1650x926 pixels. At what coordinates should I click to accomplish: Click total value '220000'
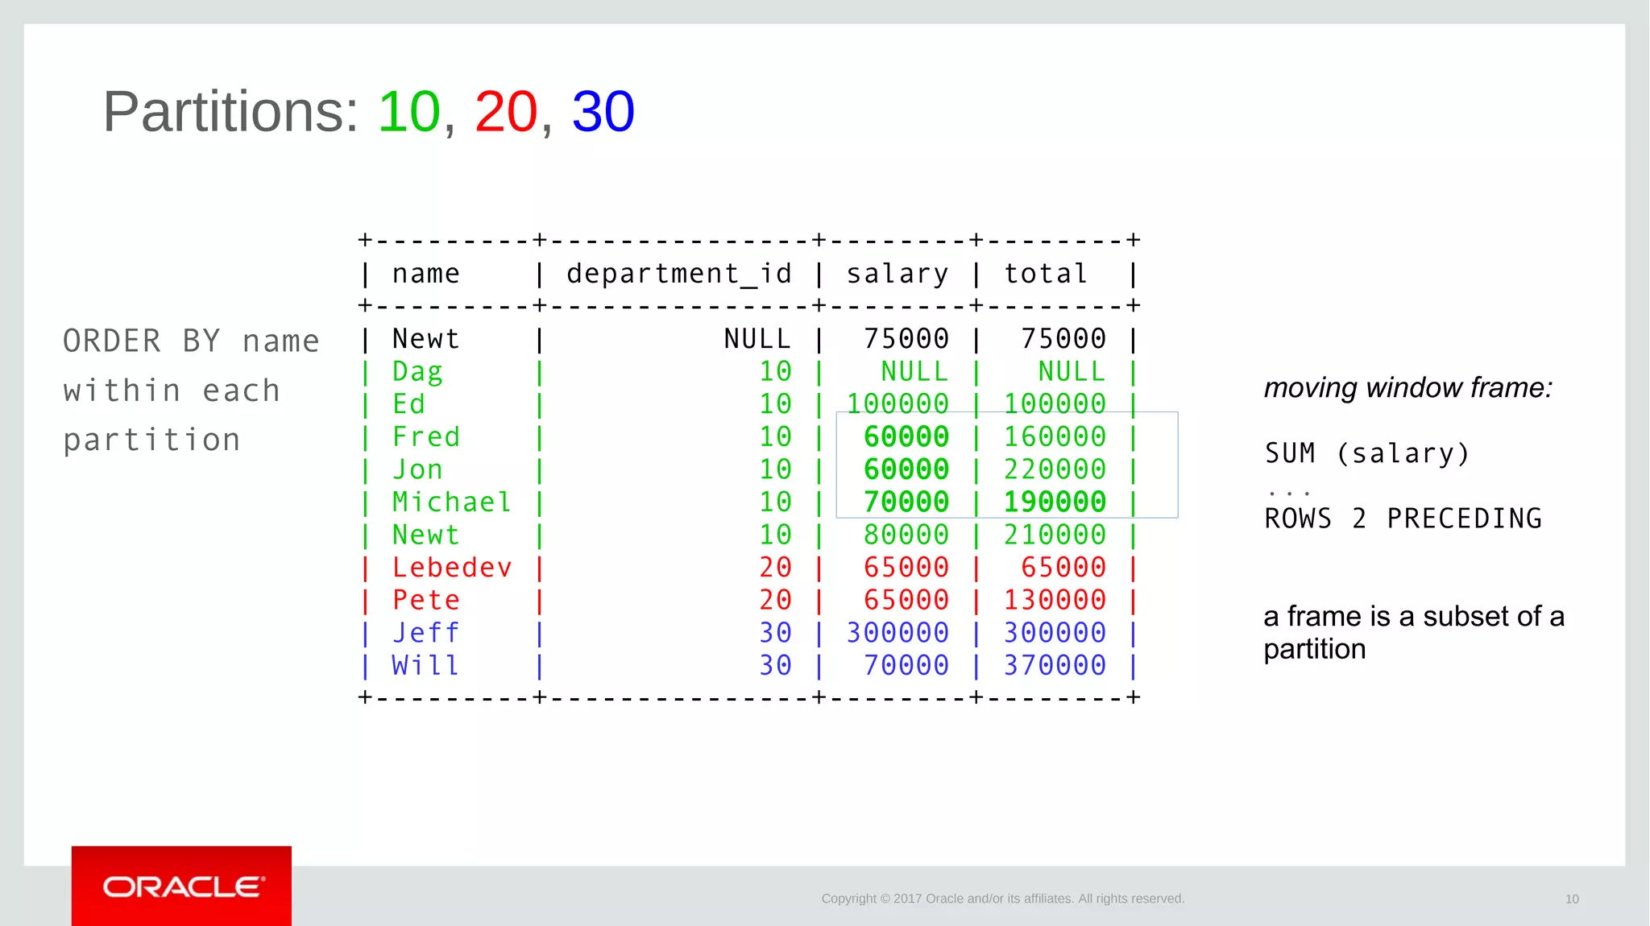tap(1055, 469)
